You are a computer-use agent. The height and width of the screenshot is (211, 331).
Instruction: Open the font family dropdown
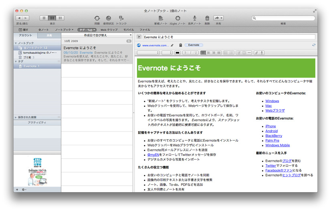(x=148, y=53)
